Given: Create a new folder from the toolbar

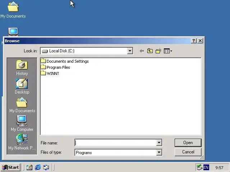Looking at the screenshot, I should [x=158, y=51].
